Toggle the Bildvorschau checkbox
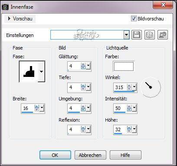The image size is (177, 166). [x=134, y=19]
